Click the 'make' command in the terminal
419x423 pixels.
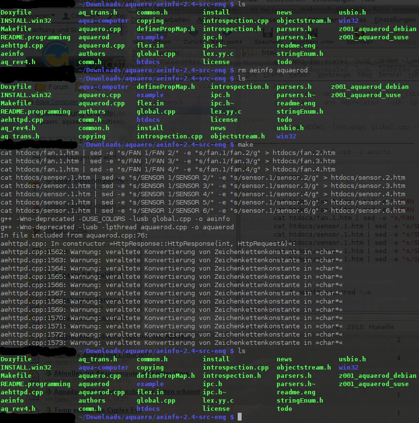click(246, 145)
